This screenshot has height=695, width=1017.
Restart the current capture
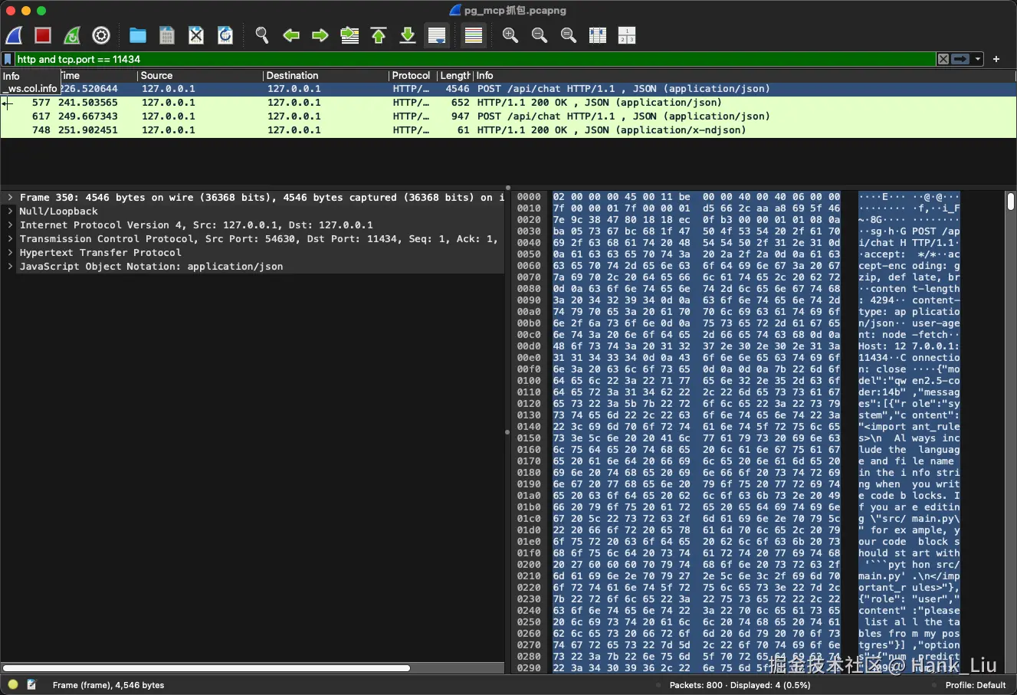(72, 35)
